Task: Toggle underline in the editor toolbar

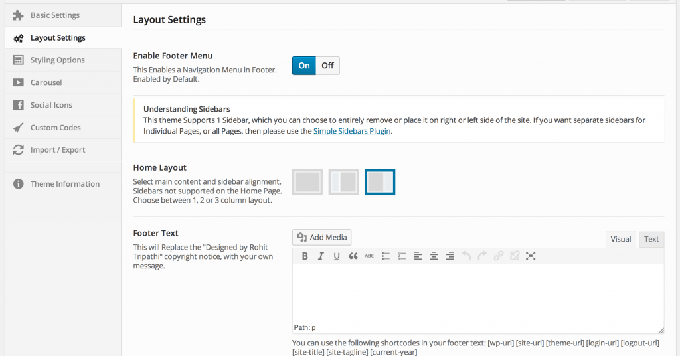Action: click(x=337, y=256)
